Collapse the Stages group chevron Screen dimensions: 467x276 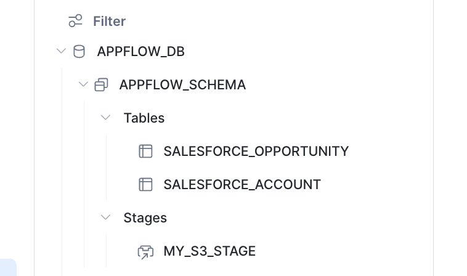click(105, 217)
